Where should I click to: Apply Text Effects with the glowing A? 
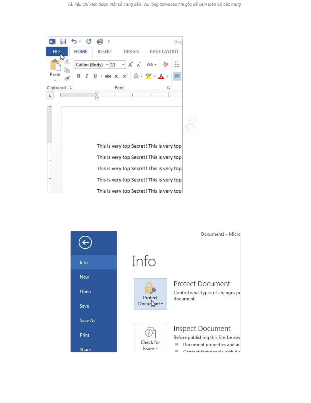pos(136,76)
